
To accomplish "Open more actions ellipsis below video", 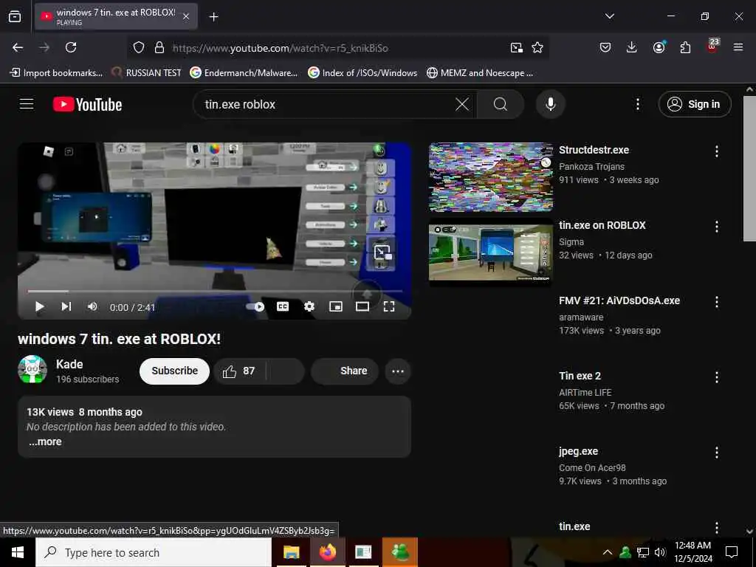I will click(398, 371).
